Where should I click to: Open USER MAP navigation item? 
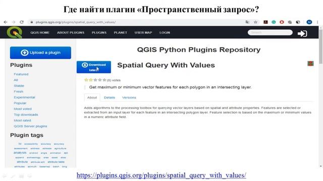[x=143, y=32]
